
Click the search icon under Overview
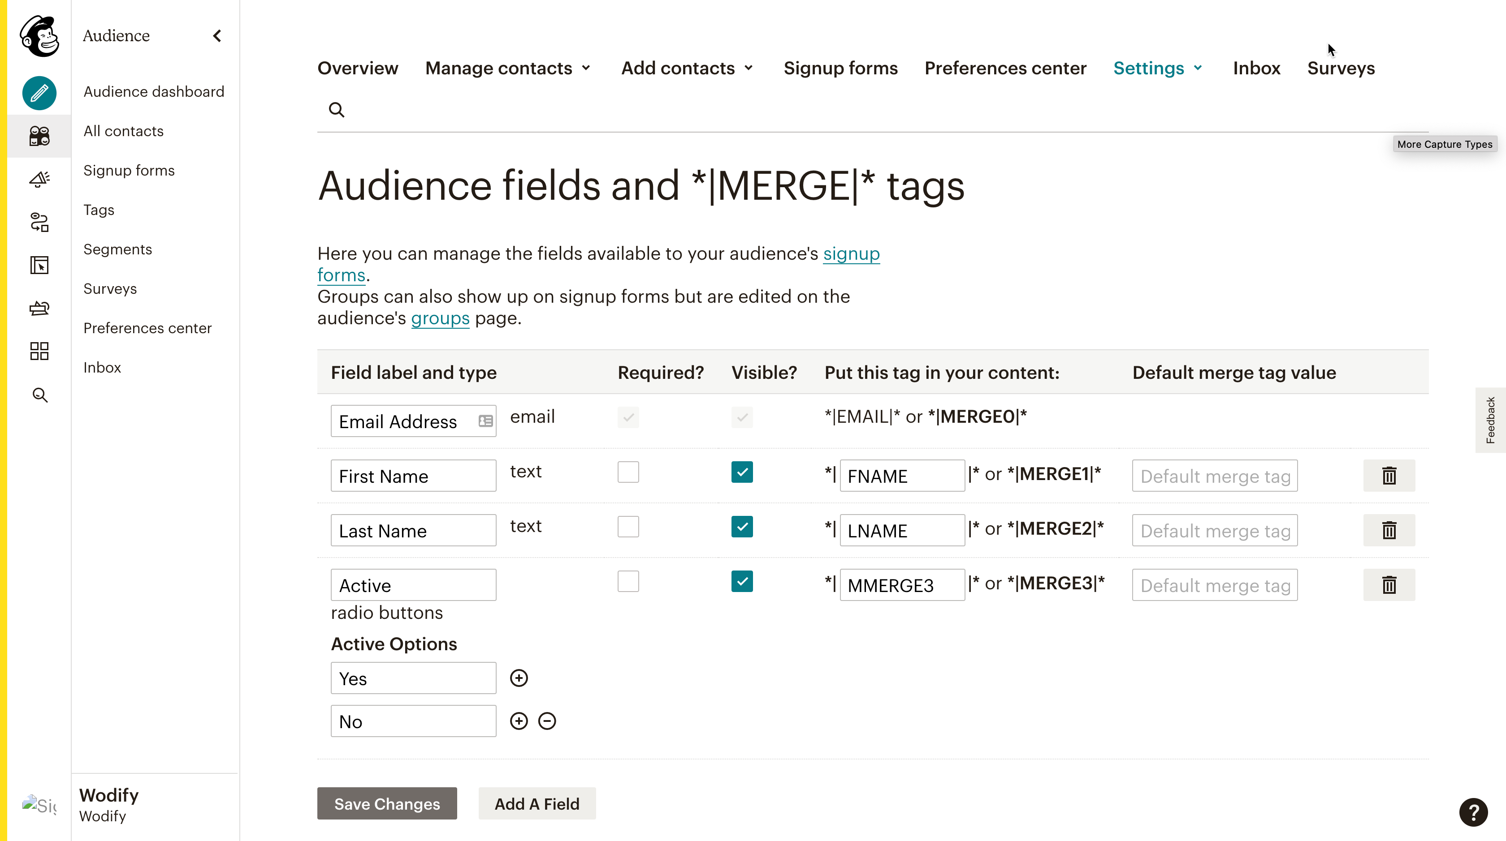click(x=336, y=110)
